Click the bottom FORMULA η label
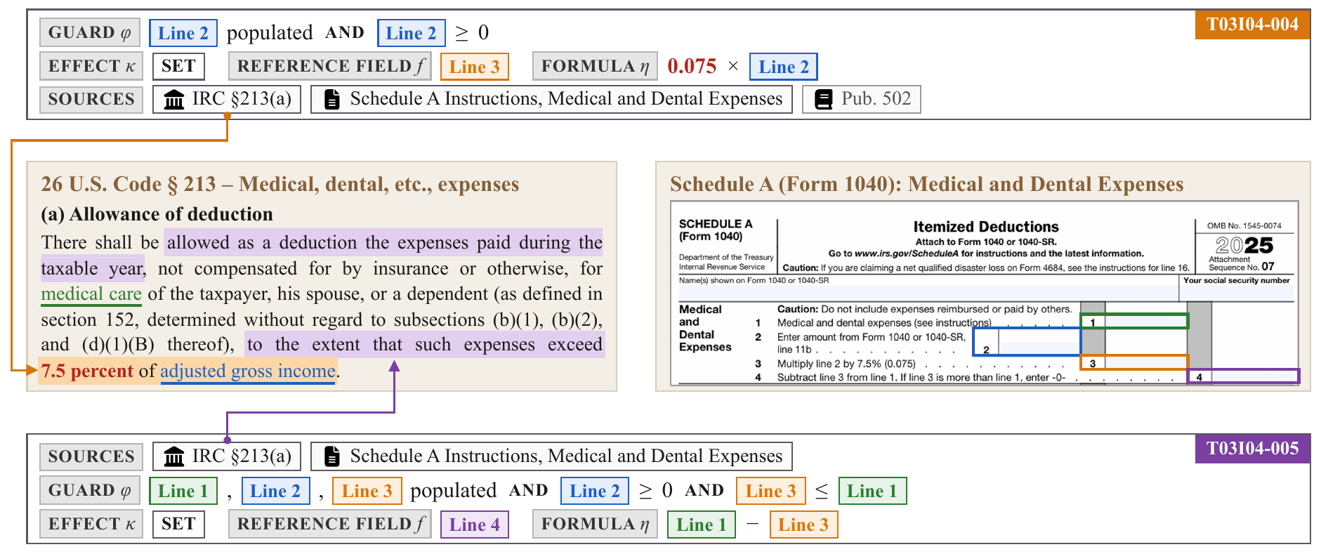Image resolution: width=1321 pixels, height=554 pixels. point(595,524)
